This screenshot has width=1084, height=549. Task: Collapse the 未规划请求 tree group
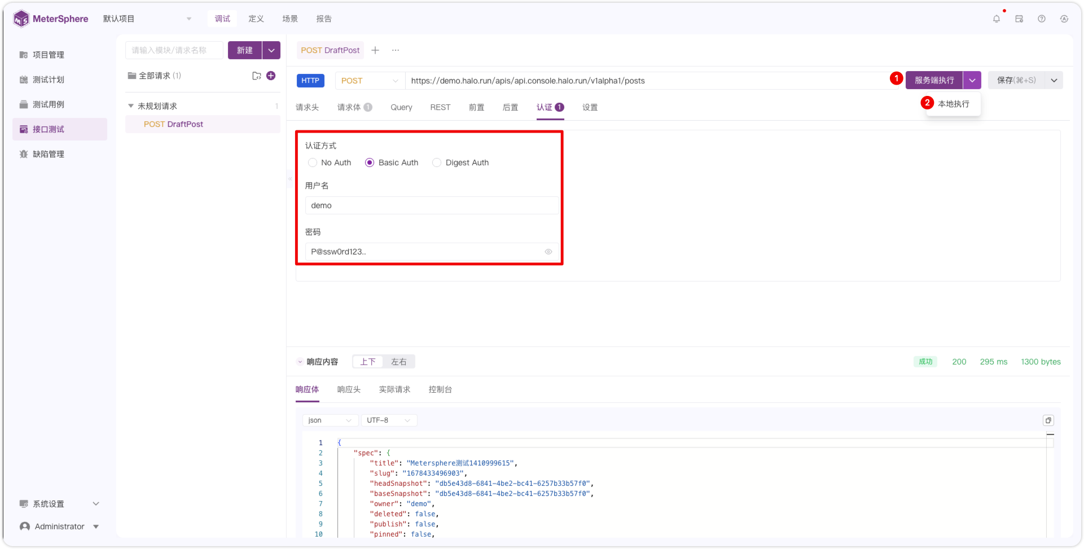click(131, 106)
